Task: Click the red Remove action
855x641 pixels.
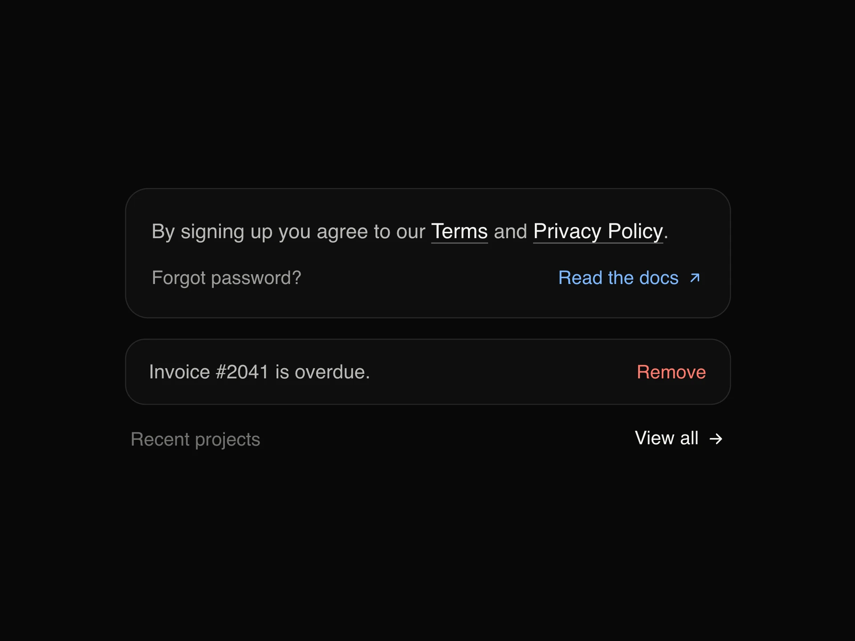Action: tap(671, 372)
